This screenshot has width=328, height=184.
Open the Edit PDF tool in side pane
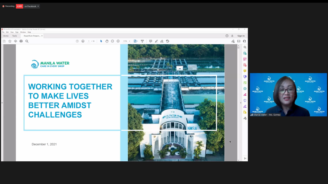(x=245, y=59)
